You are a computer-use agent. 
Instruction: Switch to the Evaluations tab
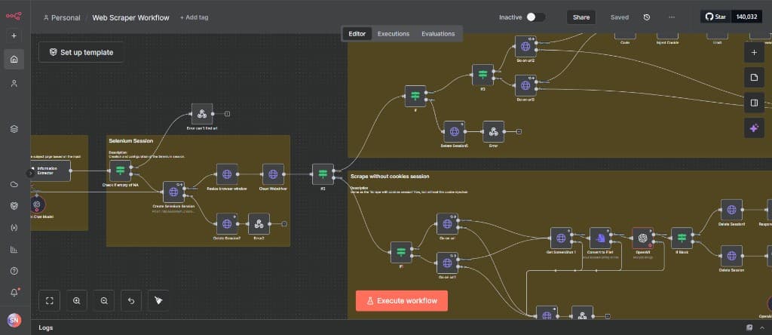(438, 33)
